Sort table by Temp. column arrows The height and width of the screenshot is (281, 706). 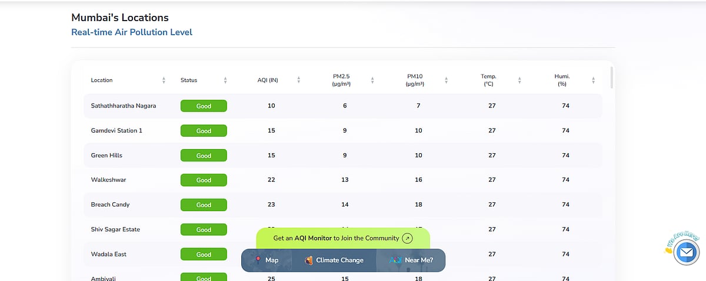point(519,80)
